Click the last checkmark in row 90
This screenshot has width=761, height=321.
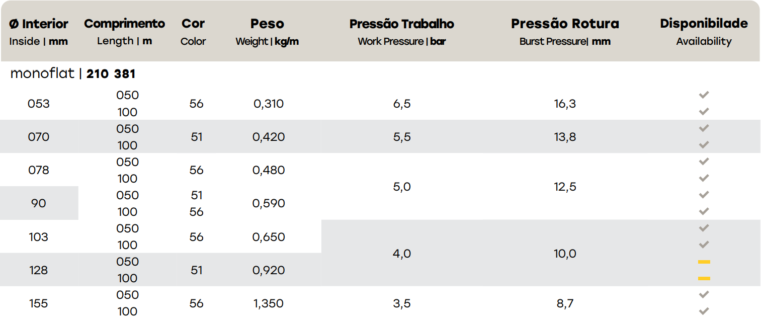(704, 211)
